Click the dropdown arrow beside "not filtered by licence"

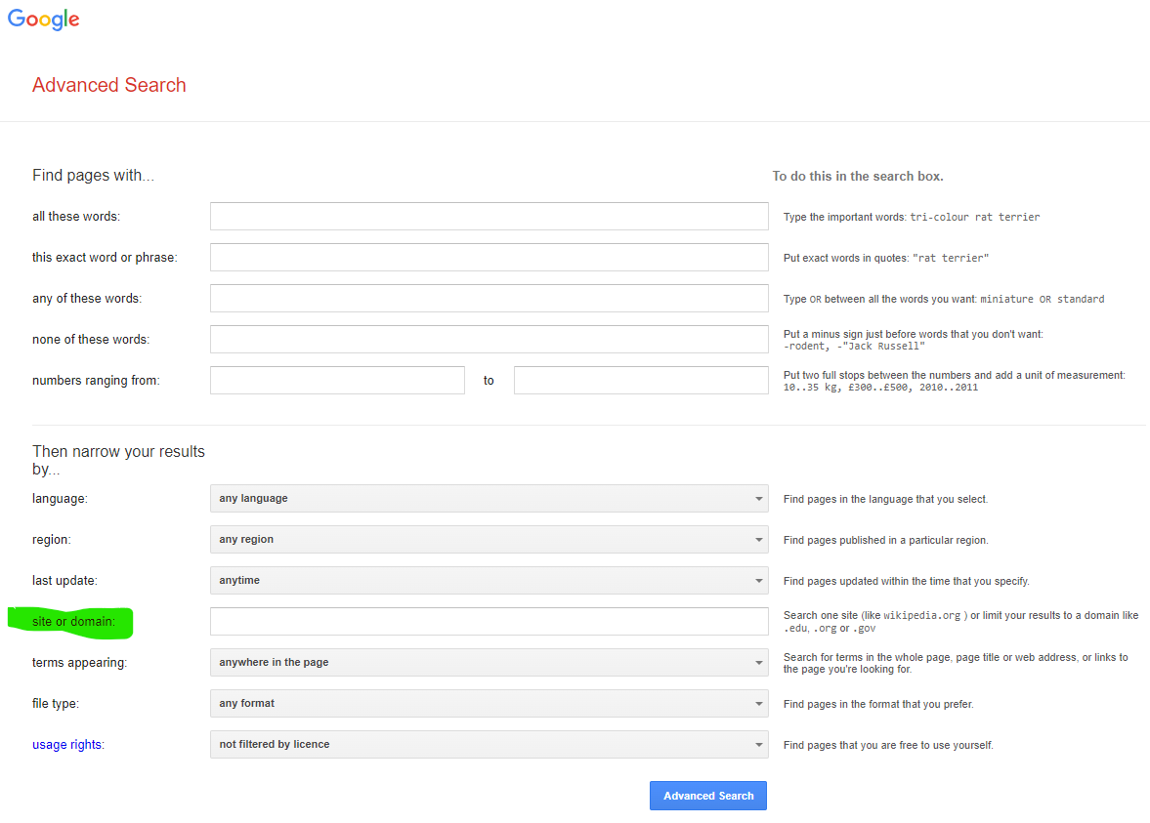point(759,744)
